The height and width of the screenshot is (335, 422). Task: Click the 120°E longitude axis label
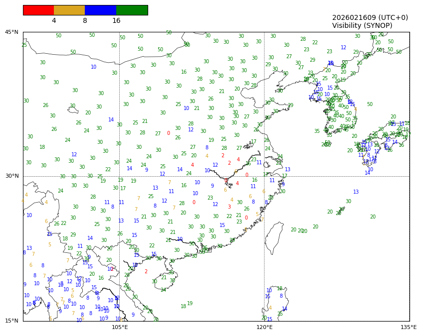pos(264,328)
